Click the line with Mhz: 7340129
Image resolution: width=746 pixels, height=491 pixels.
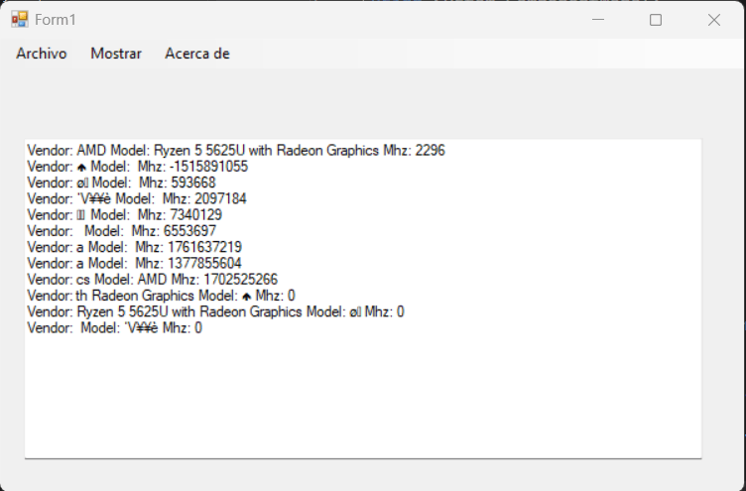click(125, 215)
